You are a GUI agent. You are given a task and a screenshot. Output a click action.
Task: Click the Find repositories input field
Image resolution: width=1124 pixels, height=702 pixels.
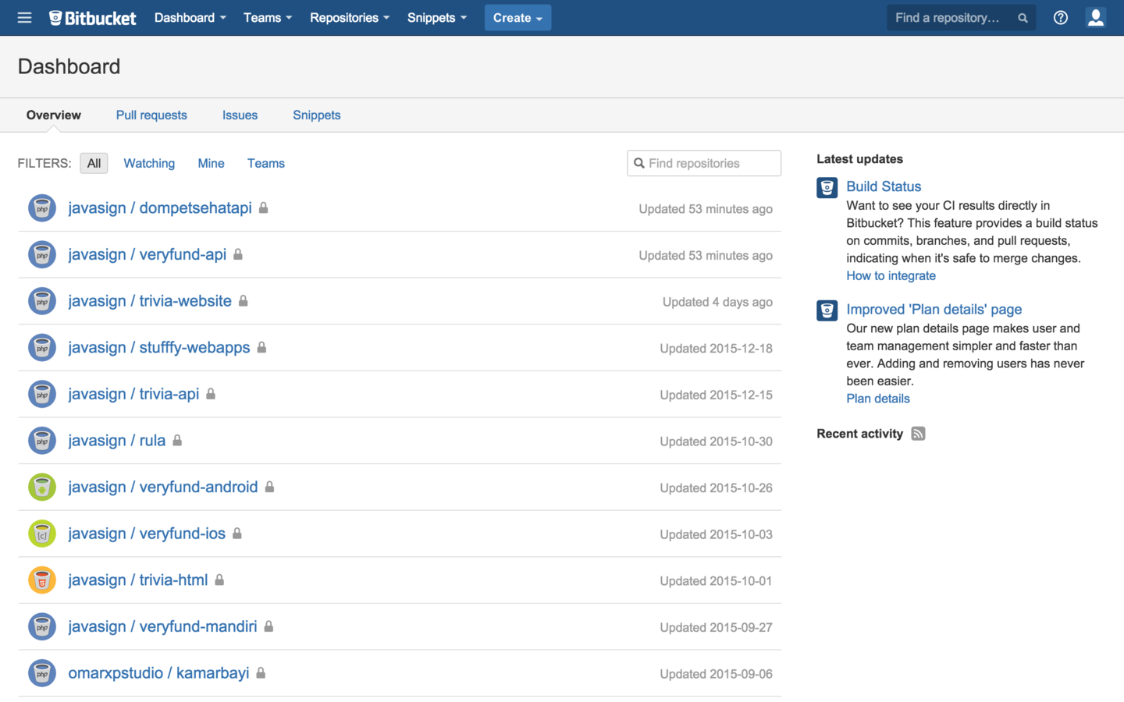pyautogui.click(x=704, y=163)
